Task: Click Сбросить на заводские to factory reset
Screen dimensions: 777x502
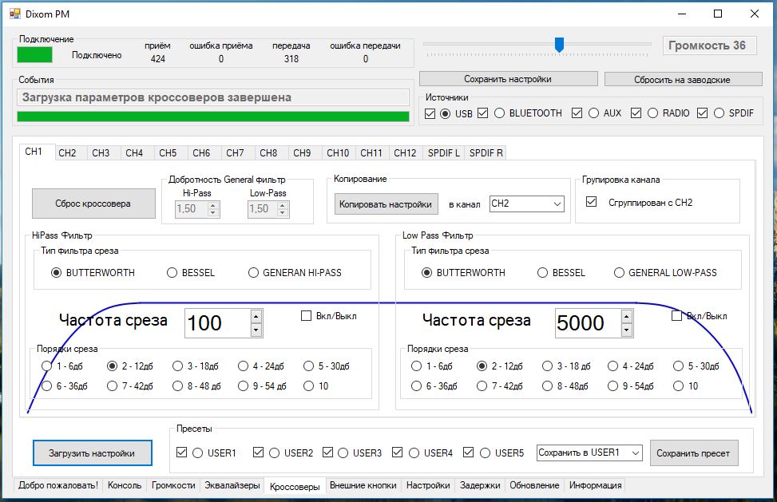Action: tap(682, 80)
